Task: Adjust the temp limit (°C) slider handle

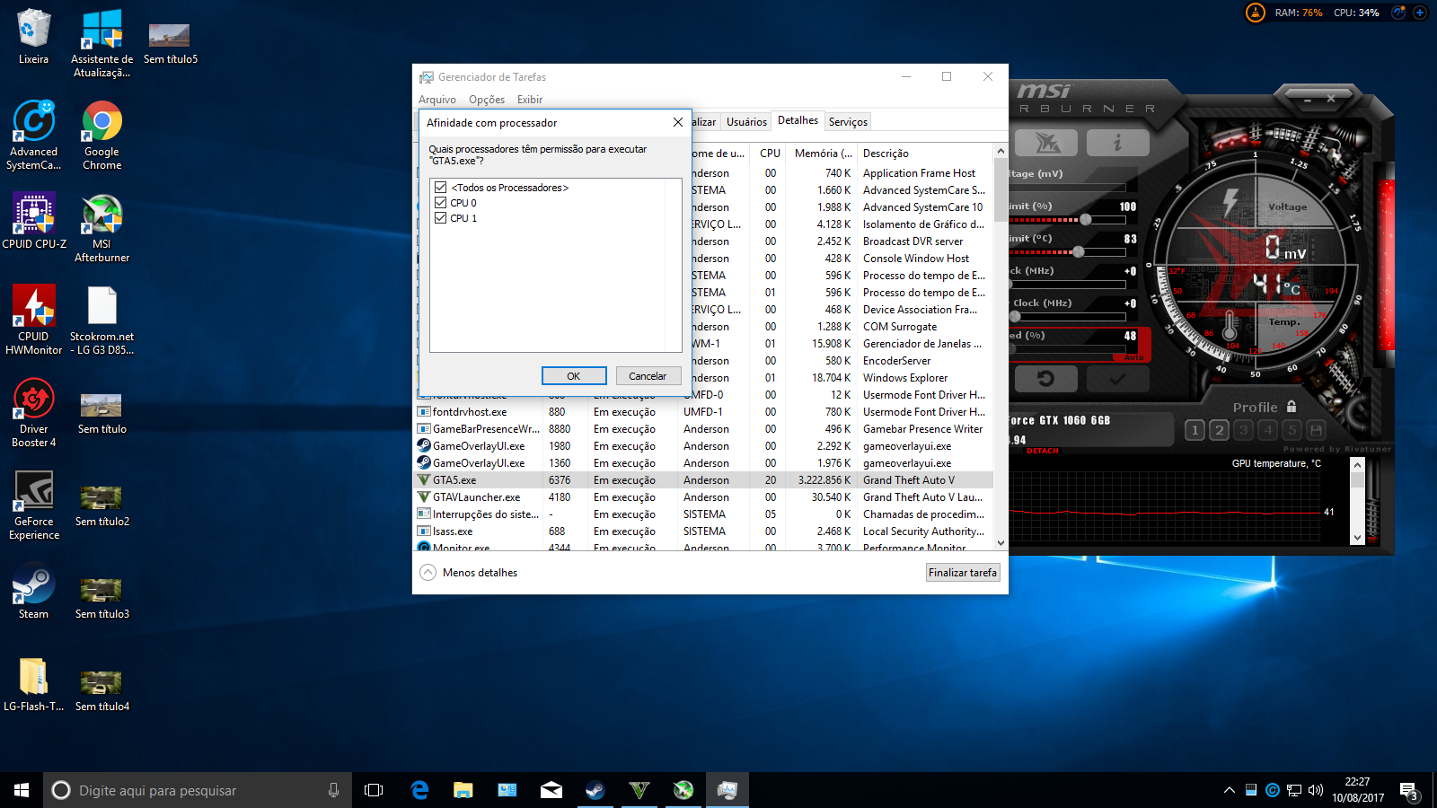Action: 1079,252
